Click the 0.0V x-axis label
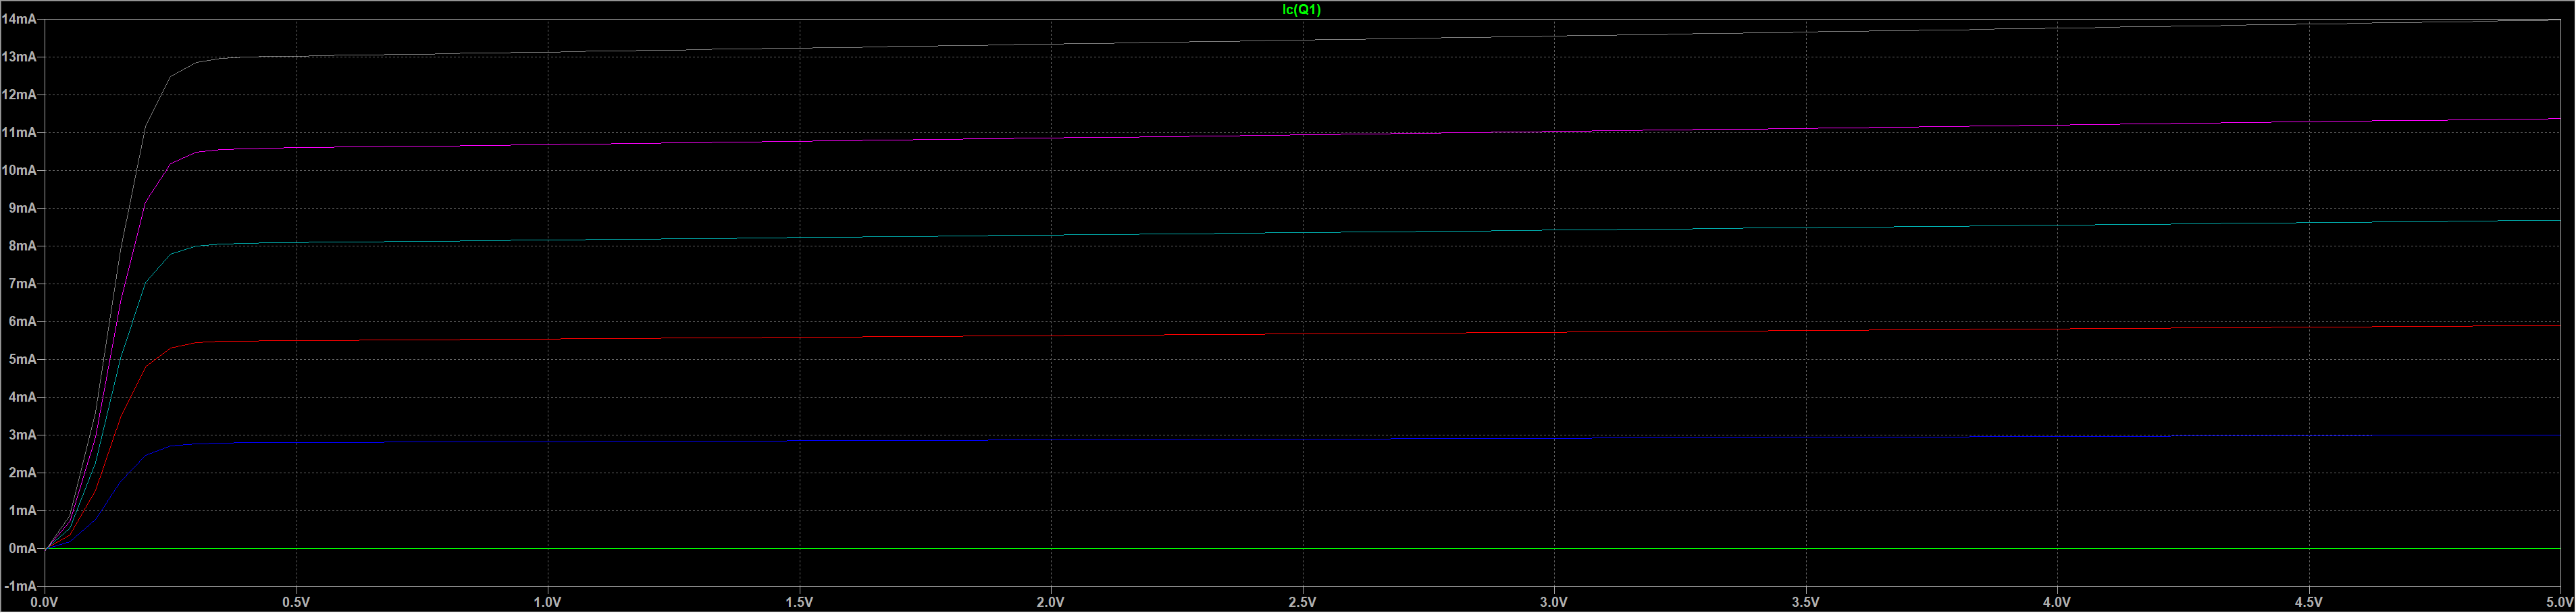Screen dimensions: 2576x613 point(45,603)
